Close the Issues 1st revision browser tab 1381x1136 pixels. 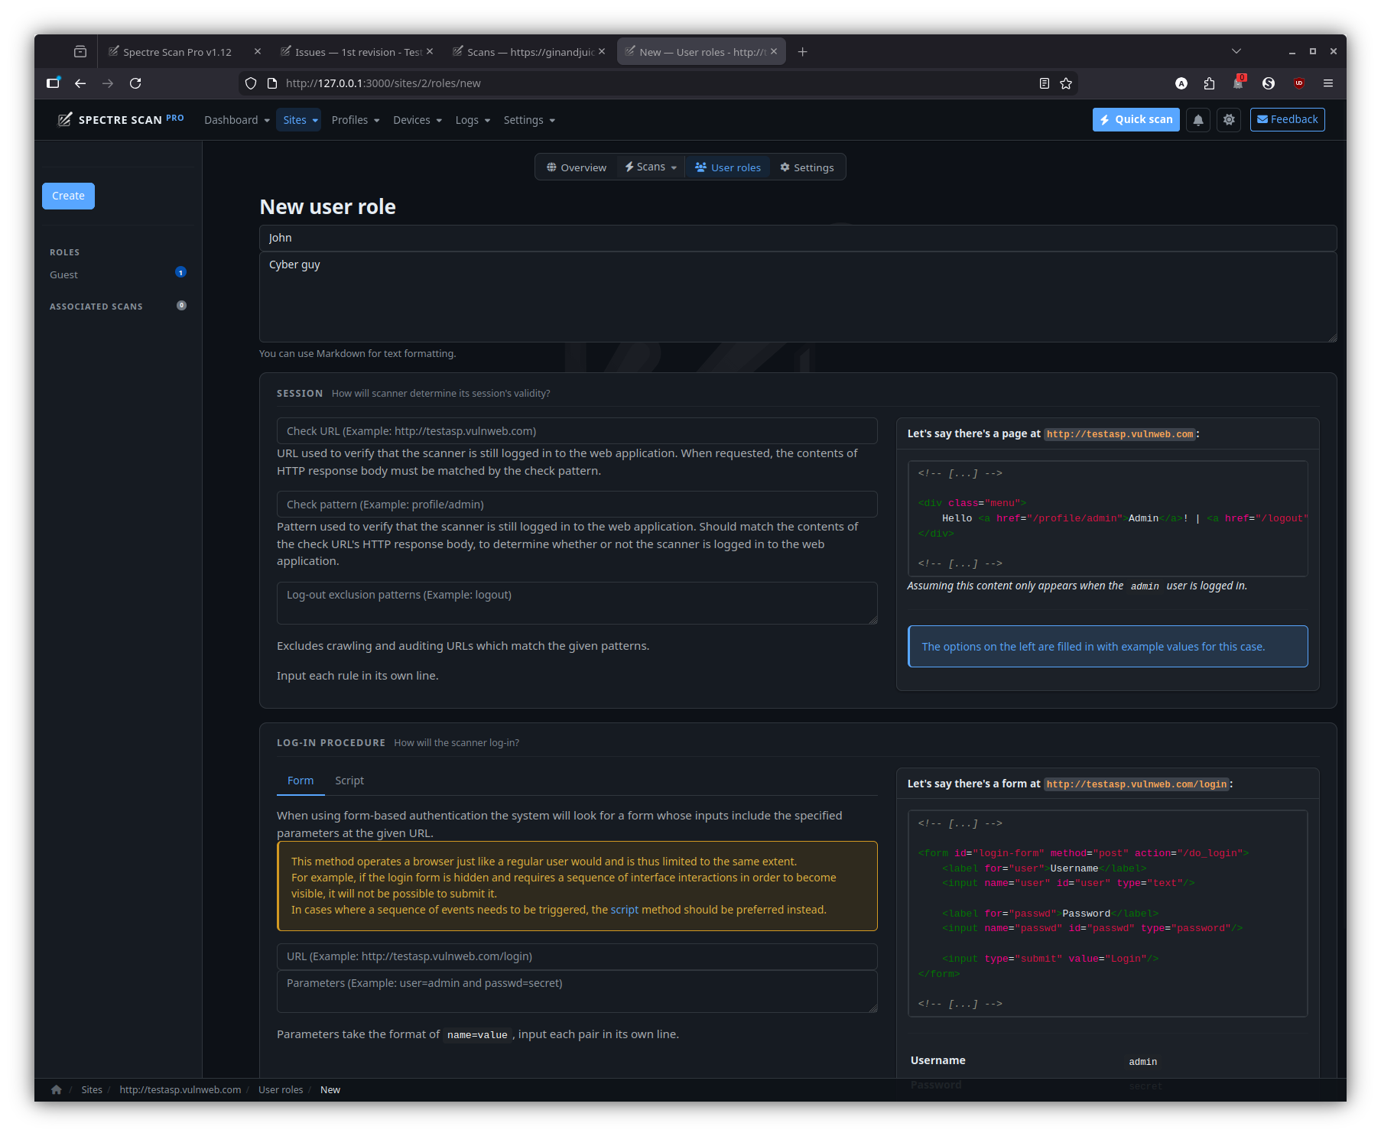[x=430, y=51]
